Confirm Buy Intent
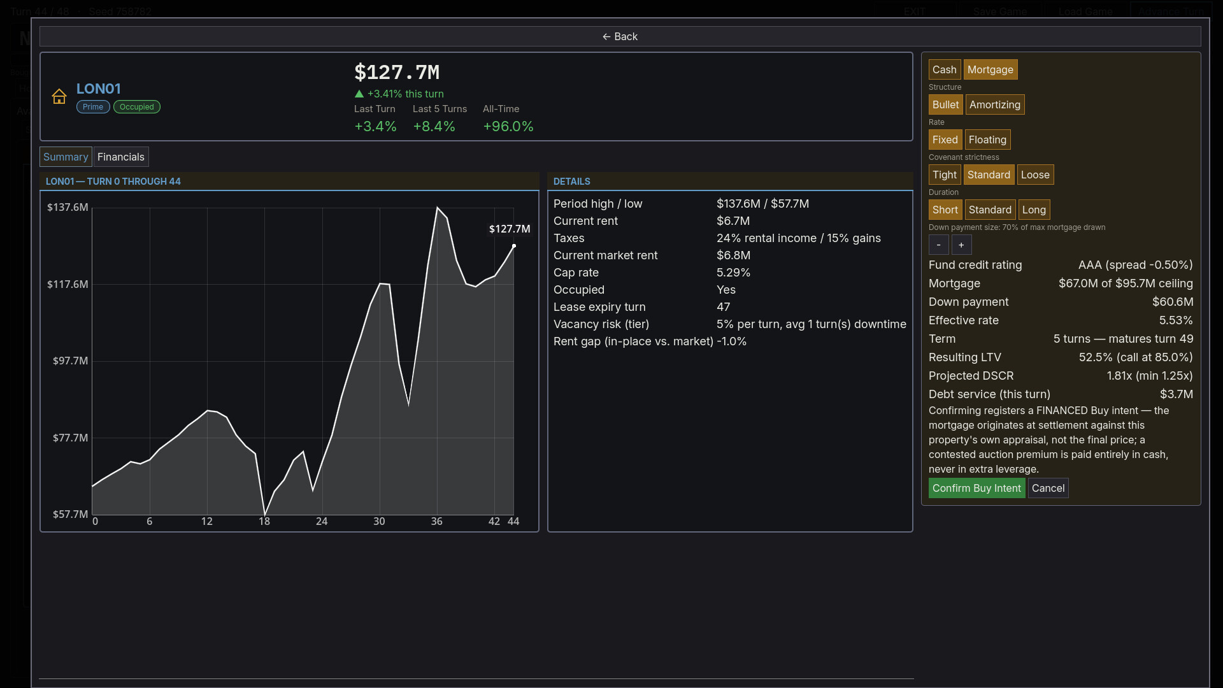The width and height of the screenshot is (1223, 688). click(976, 488)
